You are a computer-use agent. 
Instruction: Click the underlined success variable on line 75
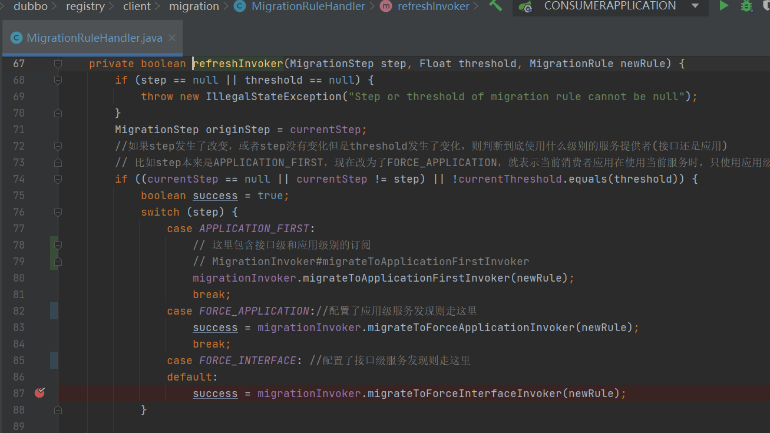215,196
